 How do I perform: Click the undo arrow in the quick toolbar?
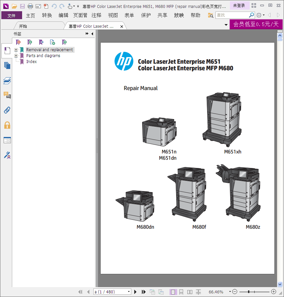pos(54,6)
